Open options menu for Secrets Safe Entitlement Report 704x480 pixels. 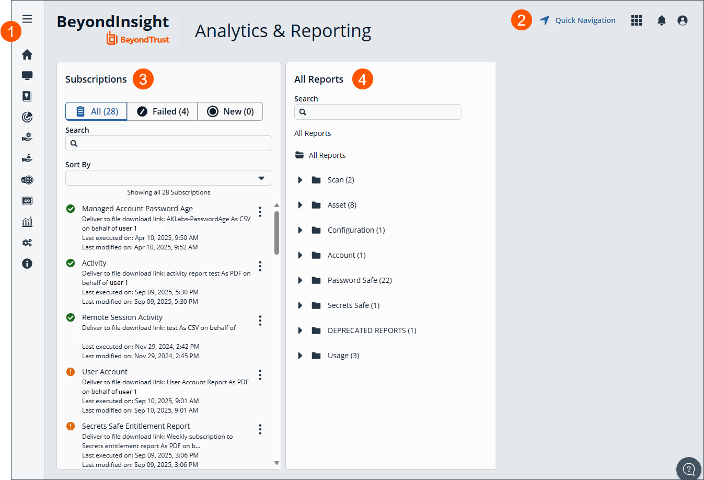260,429
